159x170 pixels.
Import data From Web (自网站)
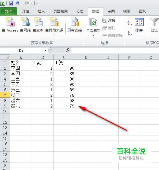pyautogui.click(x=25, y=25)
